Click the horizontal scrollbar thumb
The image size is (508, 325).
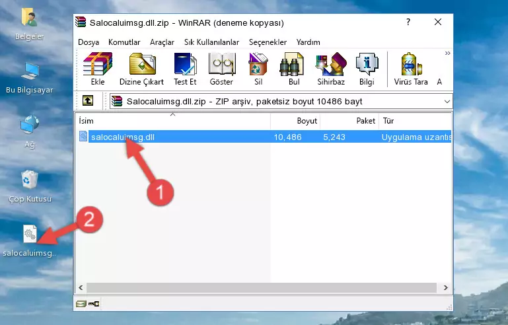click(262, 287)
